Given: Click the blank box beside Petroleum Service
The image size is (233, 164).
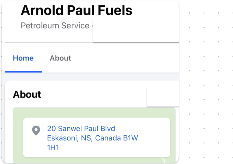Looking at the screenshot, I should click(x=135, y=32).
